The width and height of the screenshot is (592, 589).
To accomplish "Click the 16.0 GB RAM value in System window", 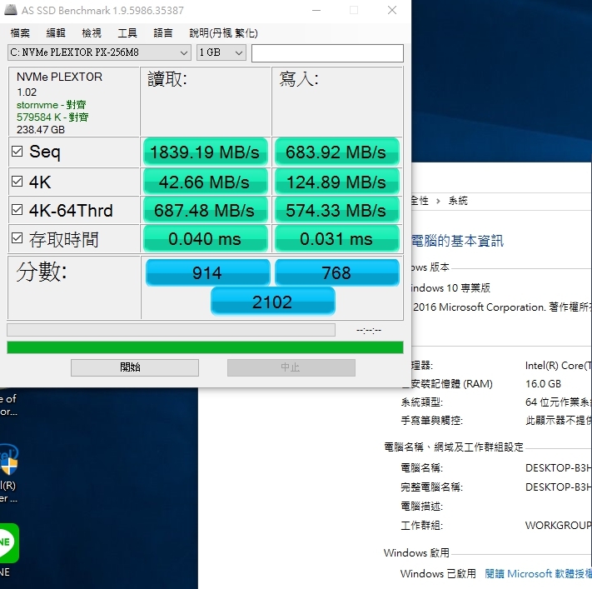I will 544,384.
